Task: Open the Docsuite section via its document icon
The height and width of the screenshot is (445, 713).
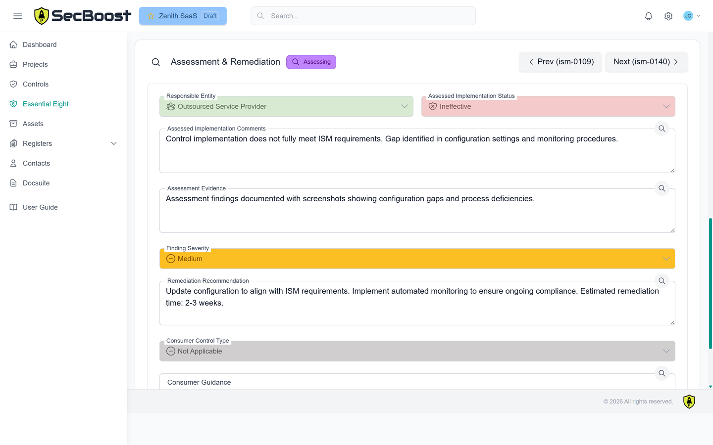Action: coord(13,183)
